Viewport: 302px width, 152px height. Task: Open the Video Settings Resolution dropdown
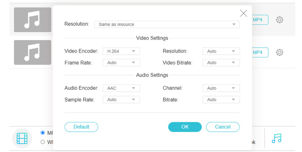click(x=221, y=51)
